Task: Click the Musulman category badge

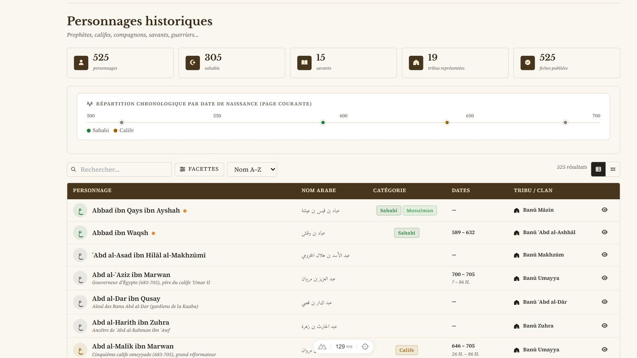Action: tap(420, 210)
